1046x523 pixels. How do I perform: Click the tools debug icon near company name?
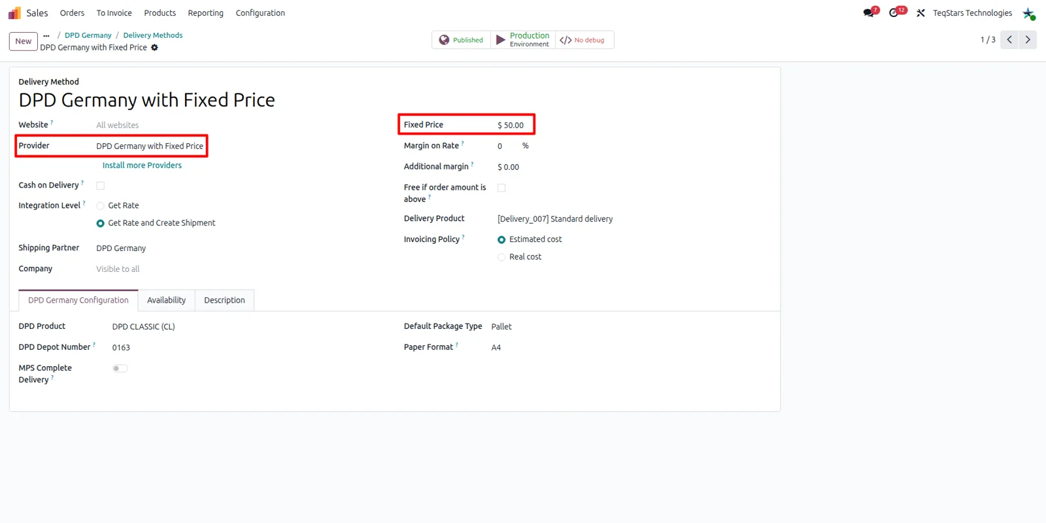coord(920,13)
